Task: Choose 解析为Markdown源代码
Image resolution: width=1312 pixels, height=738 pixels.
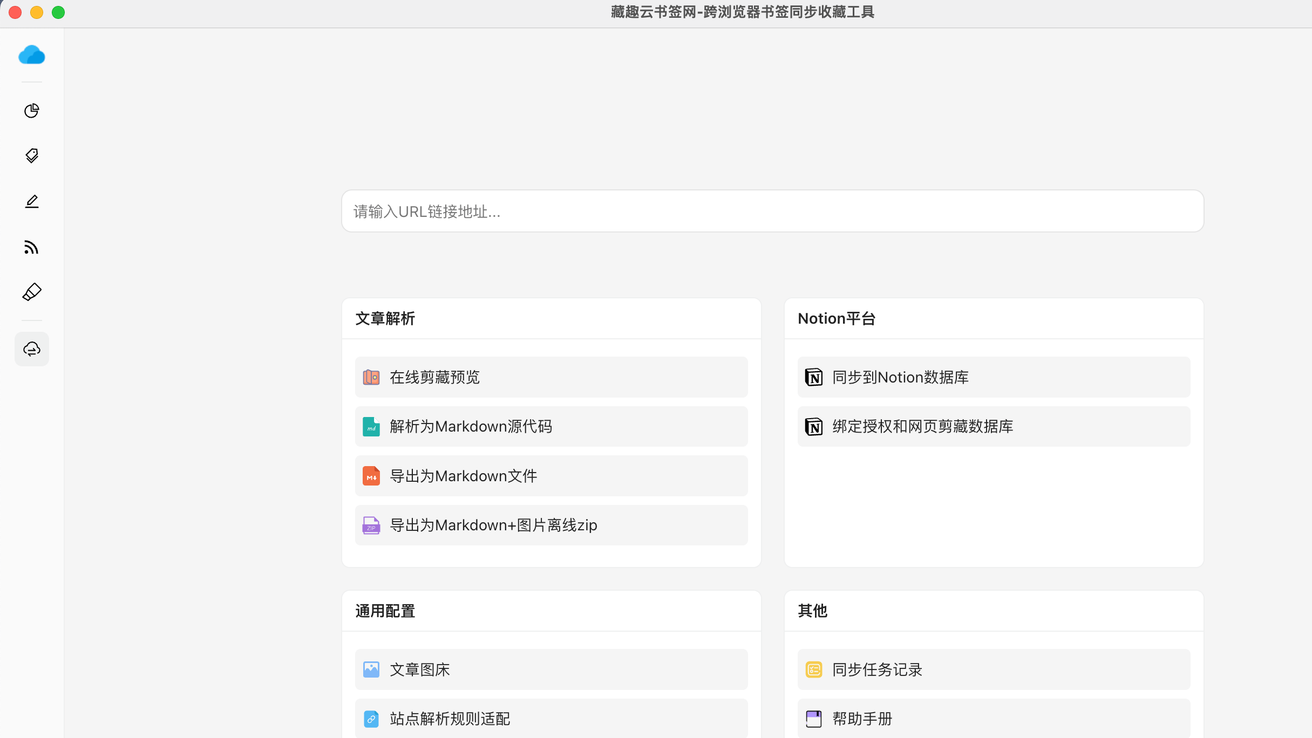Action: pos(552,427)
